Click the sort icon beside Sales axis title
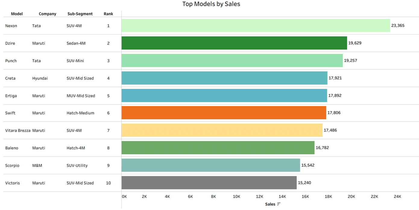The image size is (419, 210). 279,204
